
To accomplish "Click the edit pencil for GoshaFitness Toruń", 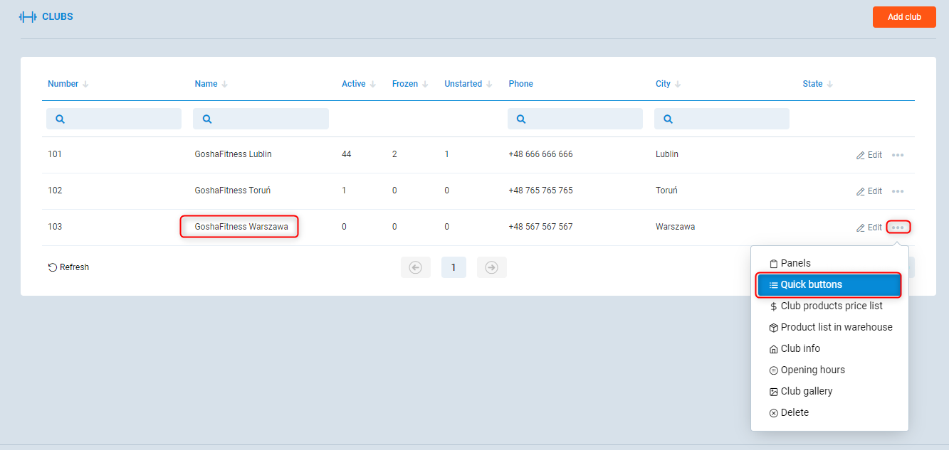I will pos(861,191).
